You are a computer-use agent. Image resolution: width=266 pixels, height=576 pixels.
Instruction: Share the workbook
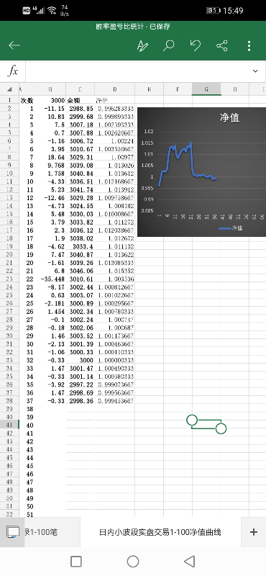tap(222, 45)
